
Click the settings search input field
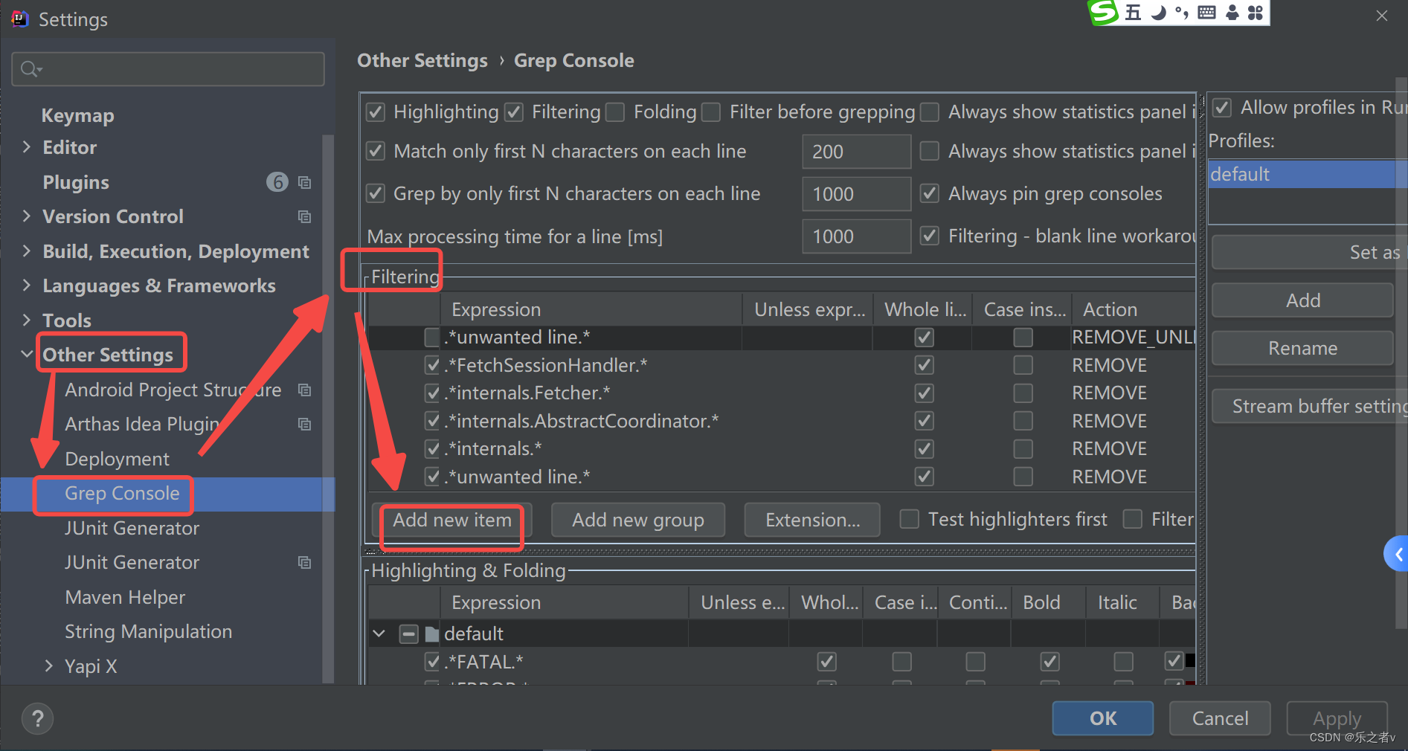coord(168,69)
